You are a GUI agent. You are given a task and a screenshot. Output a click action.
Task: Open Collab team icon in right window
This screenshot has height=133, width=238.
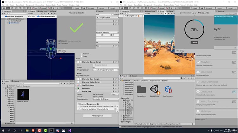click(182, 51)
